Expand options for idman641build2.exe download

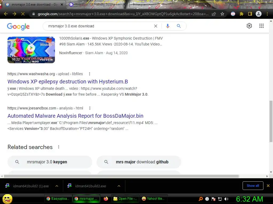click(119, 186)
